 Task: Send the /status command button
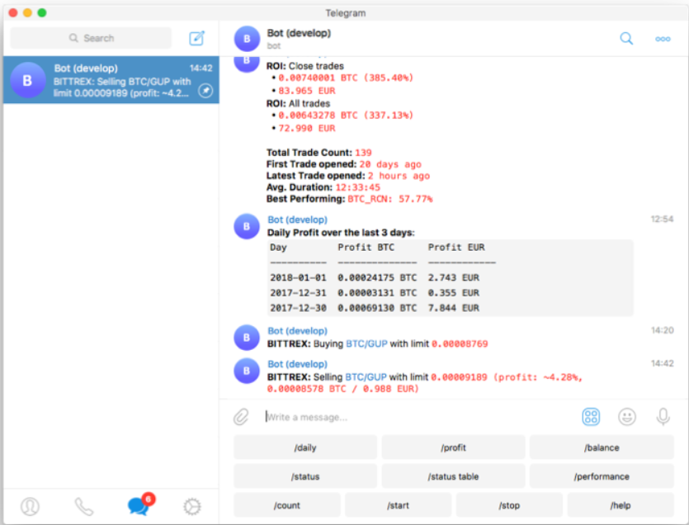[x=305, y=476]
